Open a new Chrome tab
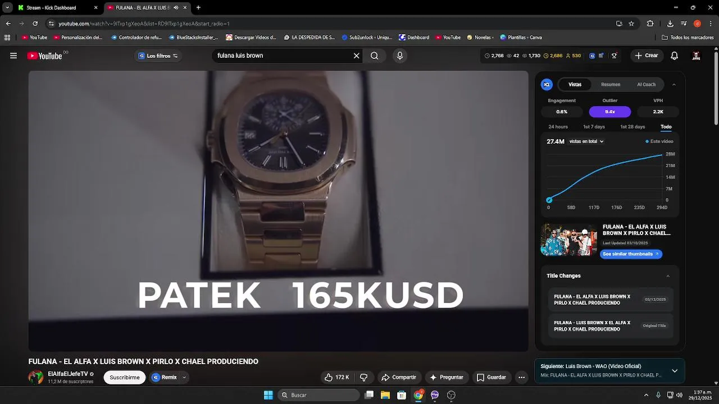 click(x=198, y=8)
